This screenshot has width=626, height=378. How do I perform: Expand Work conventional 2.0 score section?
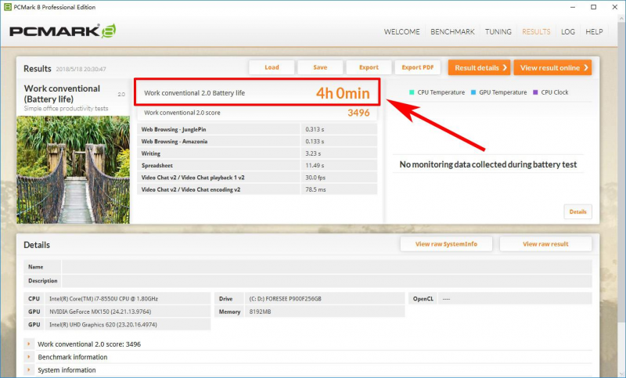pyautogui.click(x=29, y=344)
